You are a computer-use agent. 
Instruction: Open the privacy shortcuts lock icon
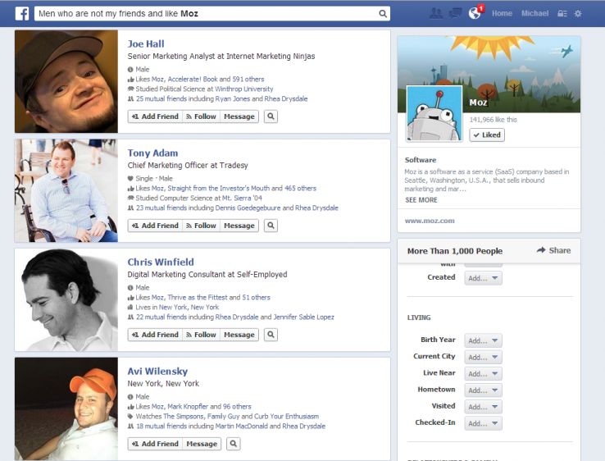(x=562, y=14)
